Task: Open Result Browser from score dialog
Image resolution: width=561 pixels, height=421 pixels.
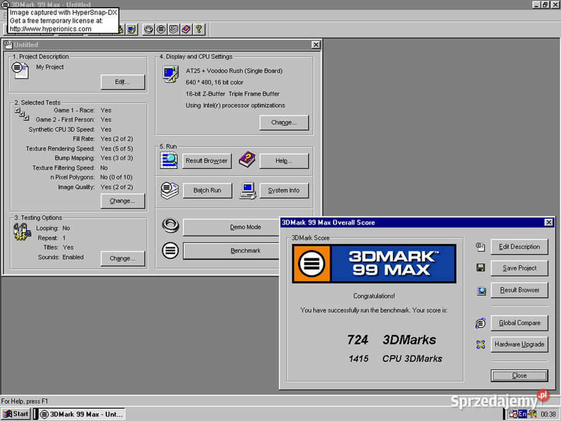Action: (519, 290)
